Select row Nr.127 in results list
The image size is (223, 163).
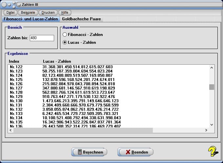(x=109, y=88)
